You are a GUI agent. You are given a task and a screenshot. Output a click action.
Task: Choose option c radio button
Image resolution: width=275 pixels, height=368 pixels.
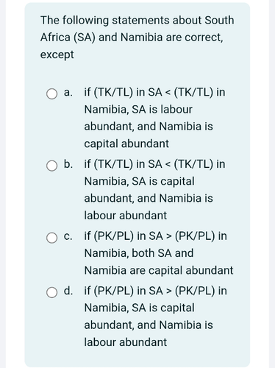(x=51, y=238)
